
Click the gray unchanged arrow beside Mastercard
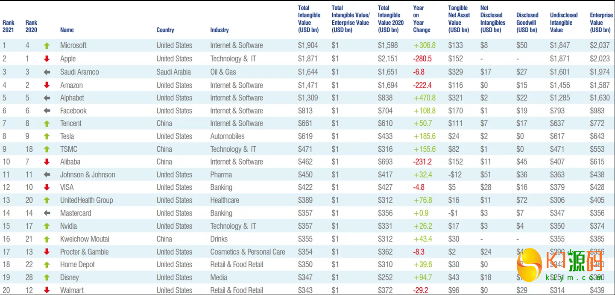pos(47,213)
